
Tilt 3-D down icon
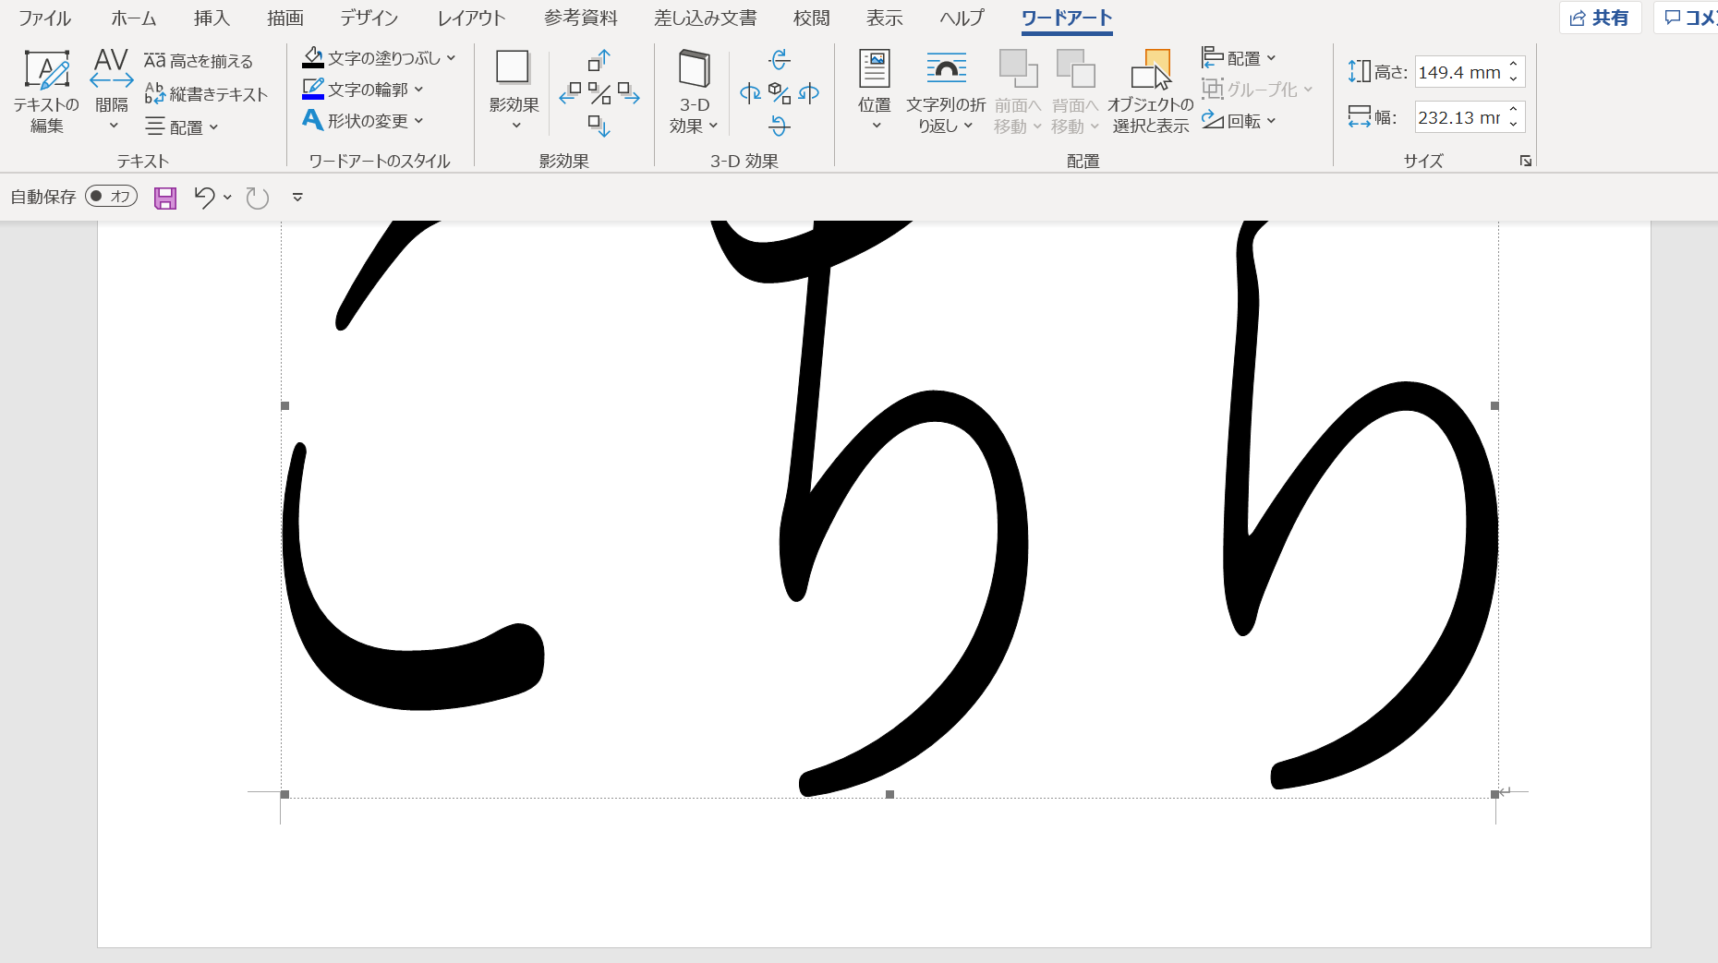[x=780, y=125]
